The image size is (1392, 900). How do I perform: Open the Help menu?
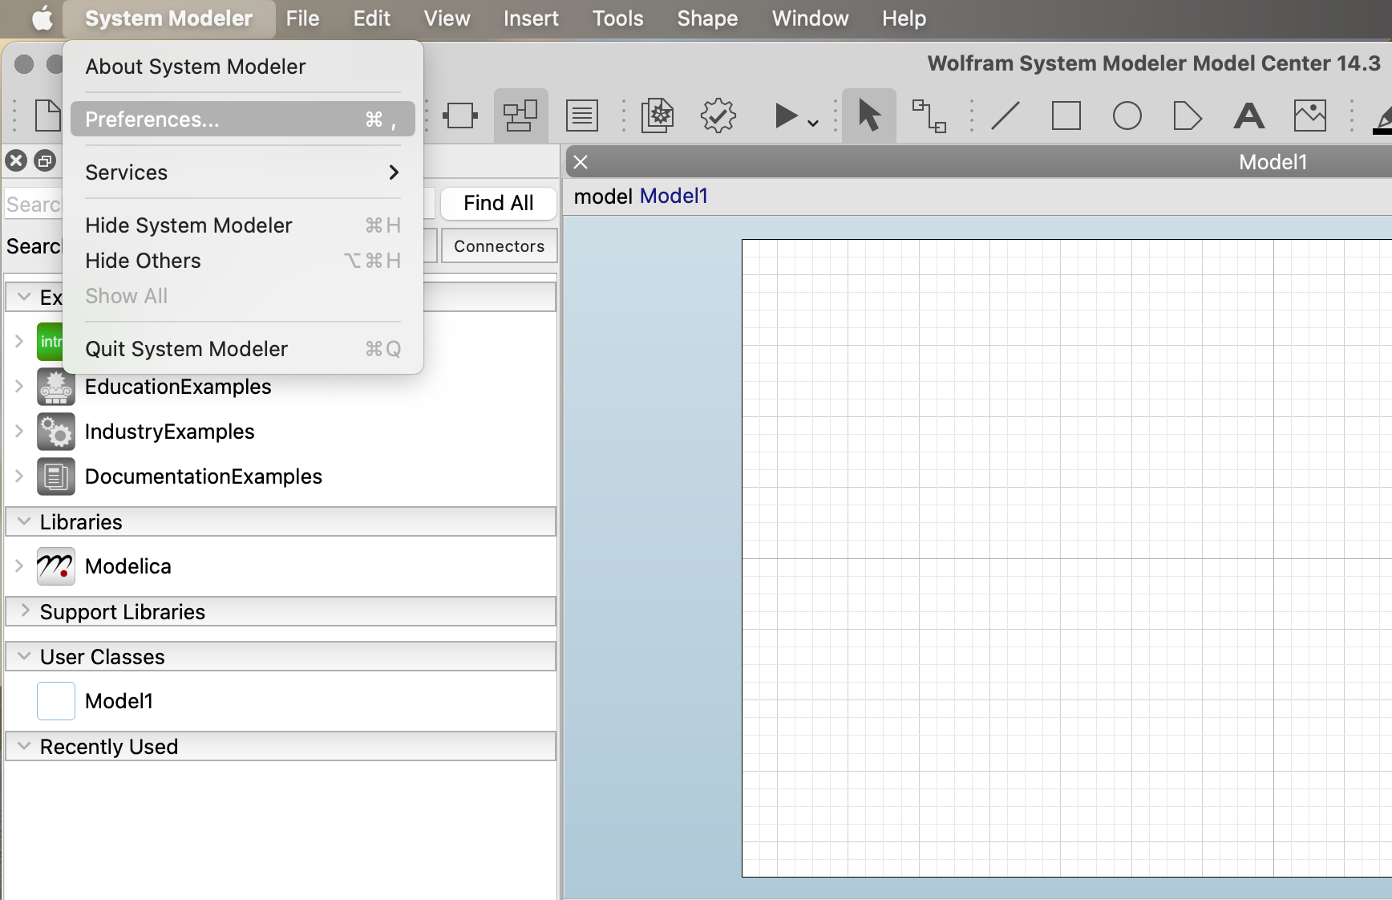904,18
